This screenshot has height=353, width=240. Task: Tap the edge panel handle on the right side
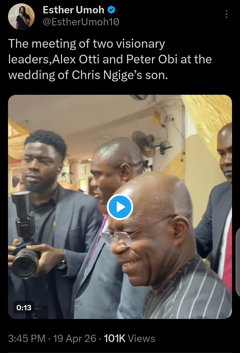click(237, 263)
